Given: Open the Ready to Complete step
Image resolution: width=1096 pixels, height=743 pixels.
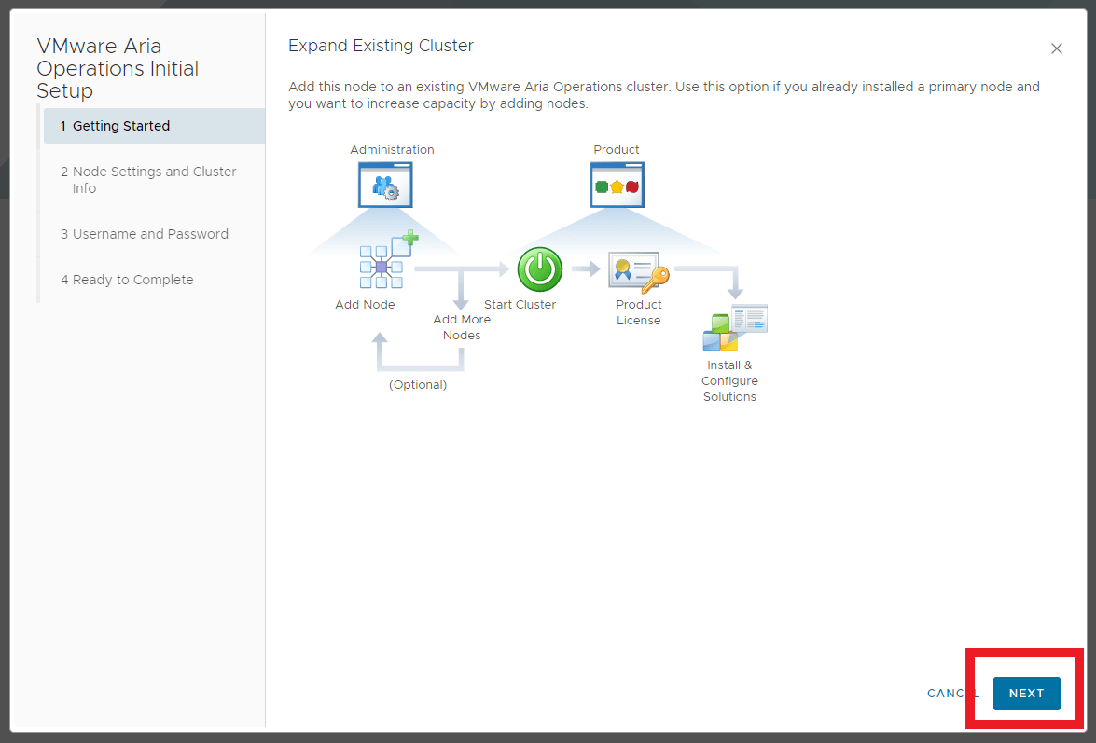Looking at the screenshot, I should coord(127,279).
